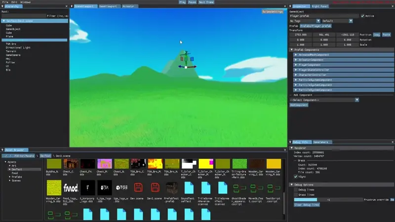Collapse the Renderer section
The image size is (395, 222).
pyautogui.click(x=292, y=148)
